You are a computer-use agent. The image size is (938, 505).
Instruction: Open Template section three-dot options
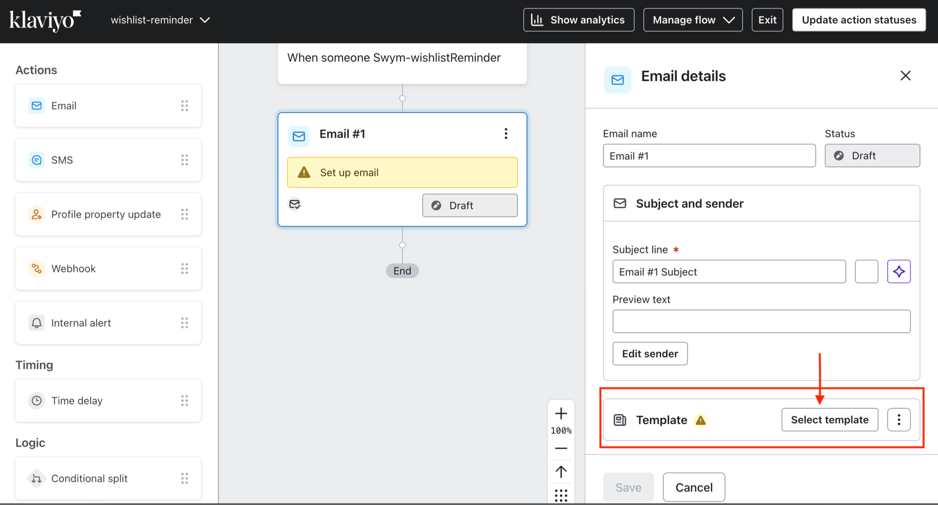coord(899,420)
